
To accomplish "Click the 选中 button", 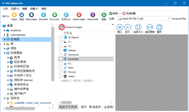I will 84,107.
